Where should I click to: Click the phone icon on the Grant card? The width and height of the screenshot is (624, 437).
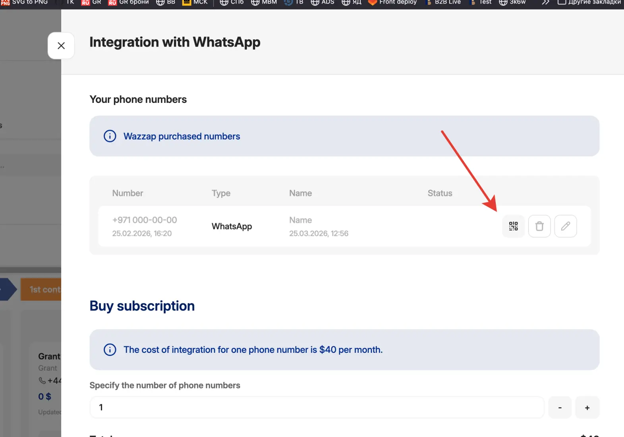[x=42, y=381]
